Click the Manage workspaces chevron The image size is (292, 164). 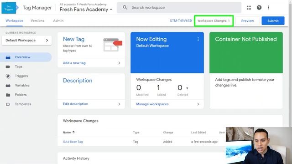(198, 104)
